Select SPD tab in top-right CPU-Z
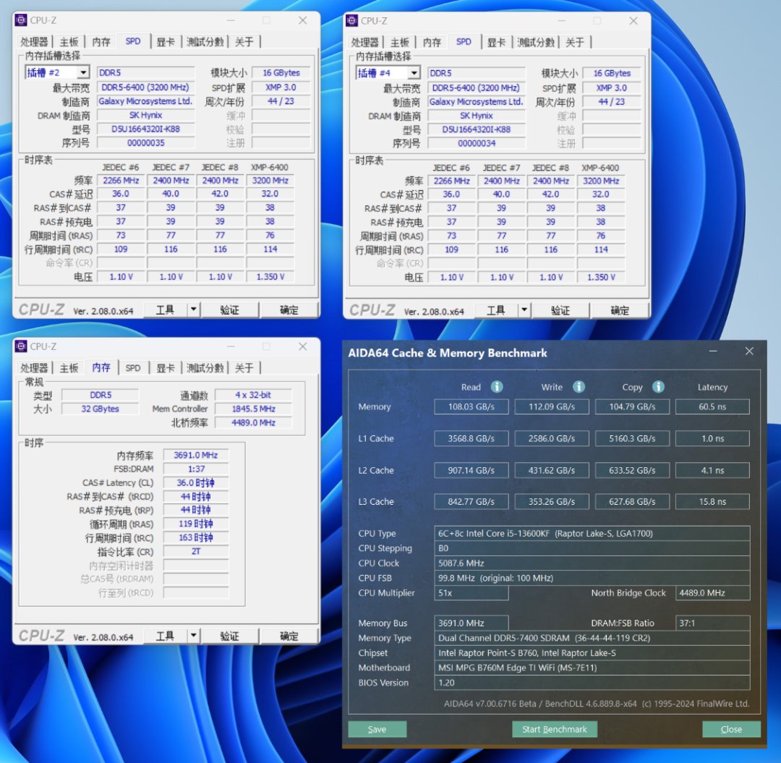Screen dimensions: 781x763 (464, 42)
